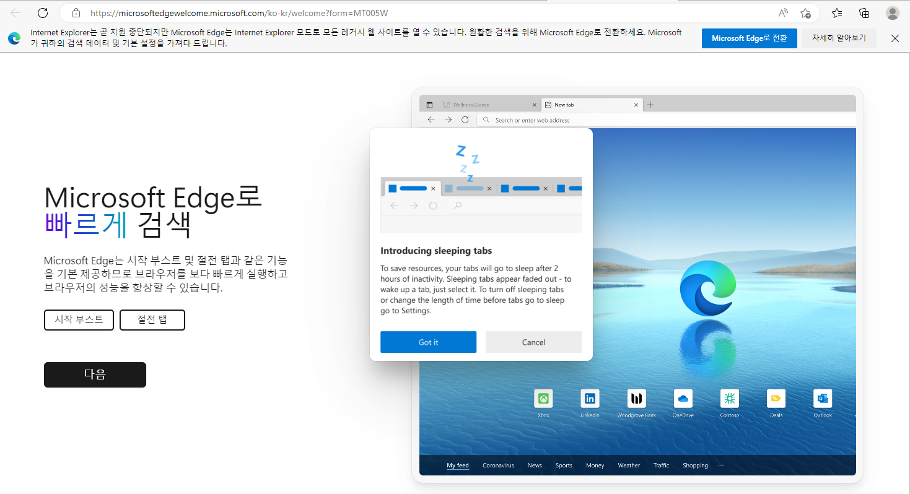
Task: Select 'Coronavirus' in the news bar
Action: click(498, 466)
